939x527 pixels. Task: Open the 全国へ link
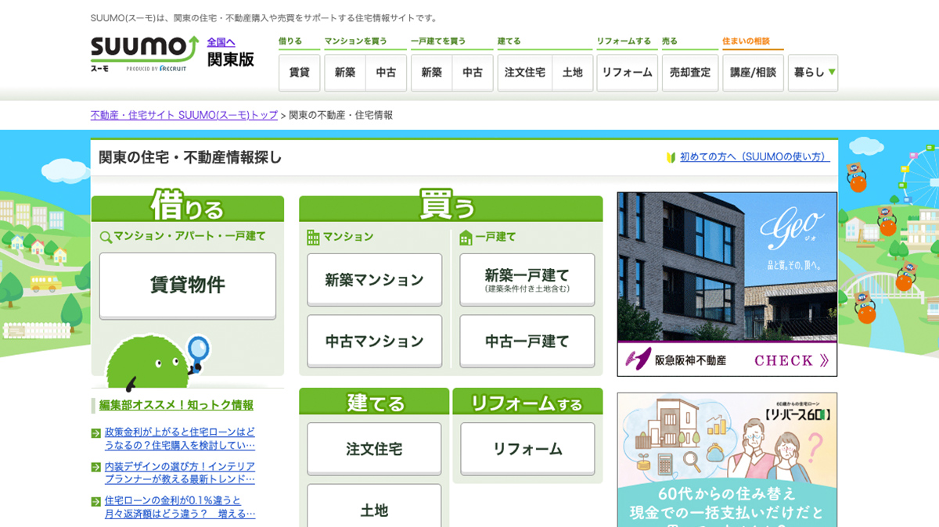(x=221, y=42)
